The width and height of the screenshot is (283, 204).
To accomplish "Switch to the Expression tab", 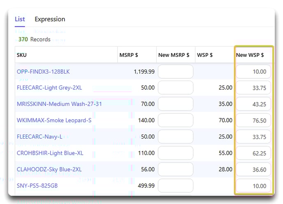I will (x=50, y=19).
